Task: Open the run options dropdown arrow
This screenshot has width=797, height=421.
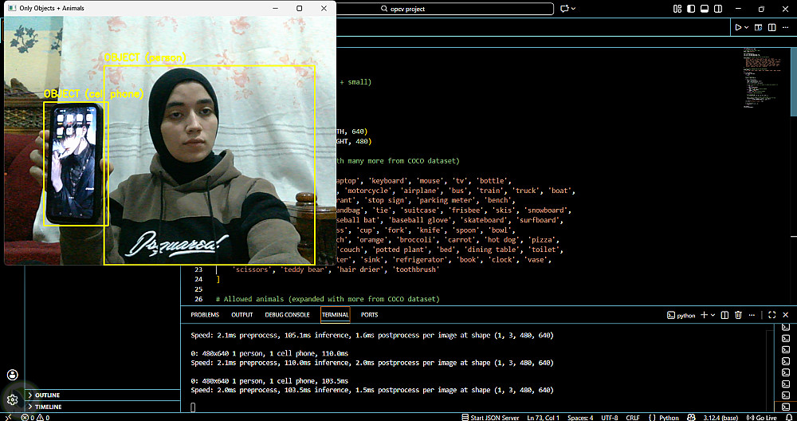Action: [746, 27]
